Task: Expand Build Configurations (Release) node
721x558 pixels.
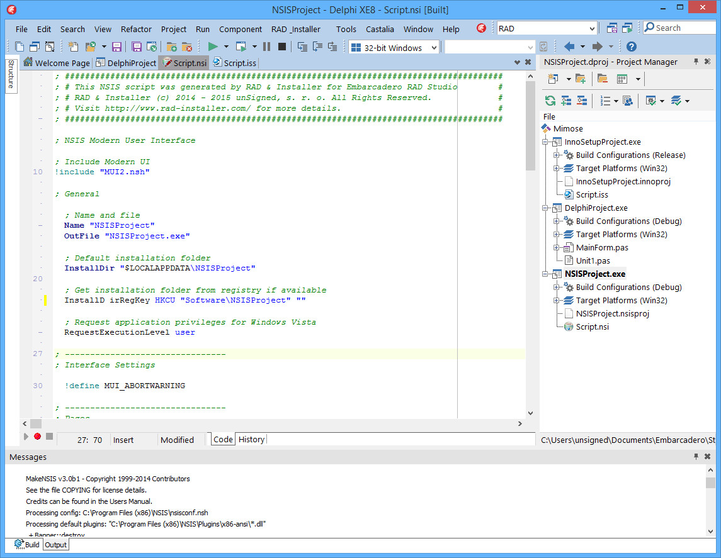Action: (x=557, y=155)
